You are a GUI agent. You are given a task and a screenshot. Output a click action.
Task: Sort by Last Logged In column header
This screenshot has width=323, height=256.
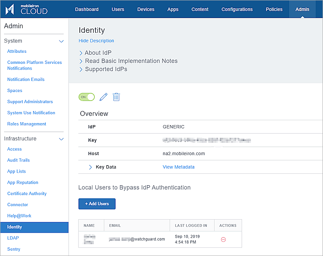click(191, 225)
